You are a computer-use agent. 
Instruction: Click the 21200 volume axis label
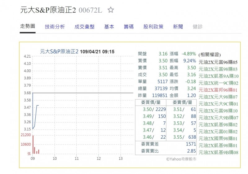point(26,135)
